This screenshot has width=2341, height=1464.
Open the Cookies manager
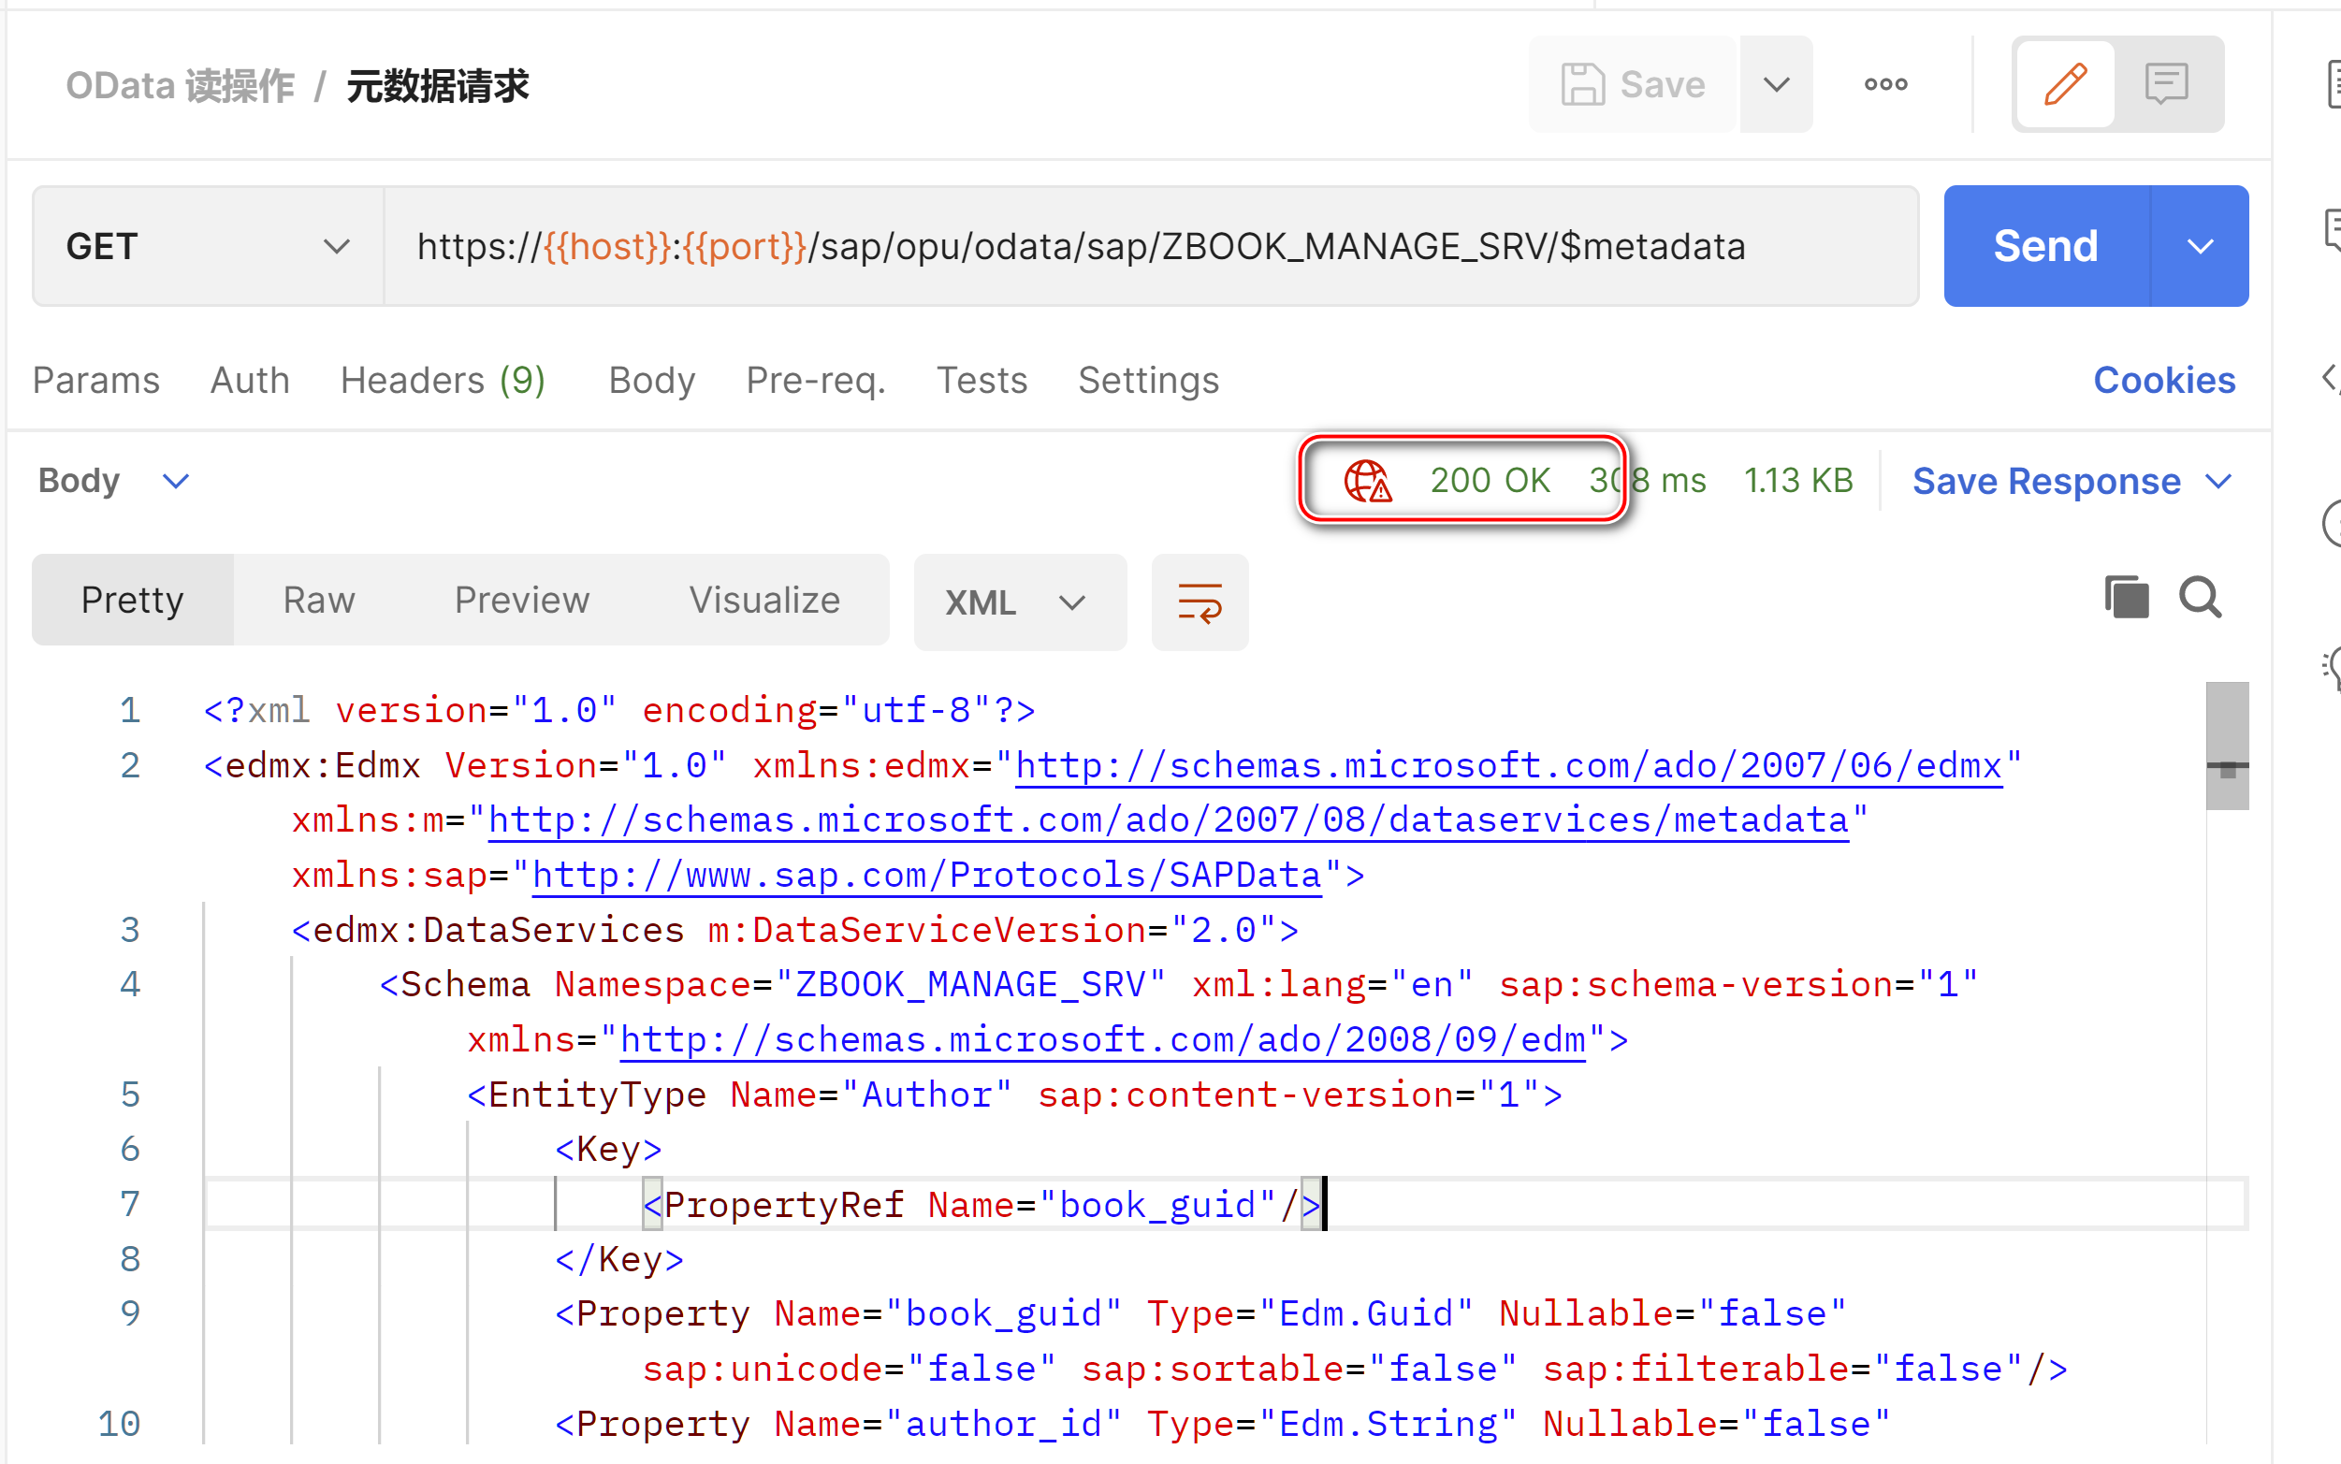(x=2165, y=380)
